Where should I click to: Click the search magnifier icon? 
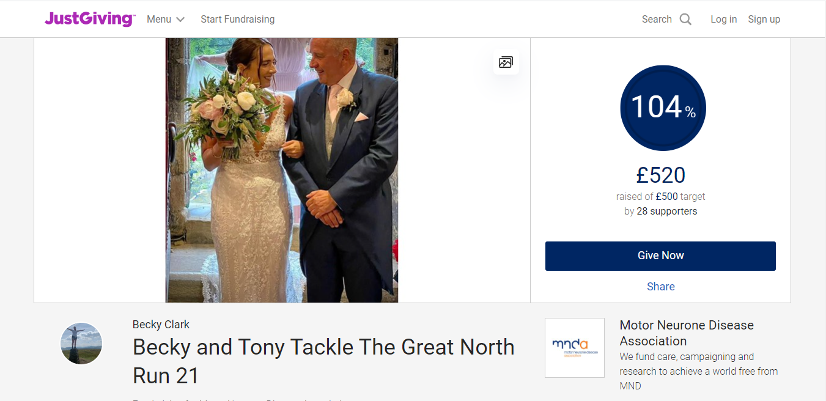tap(685, 20)
